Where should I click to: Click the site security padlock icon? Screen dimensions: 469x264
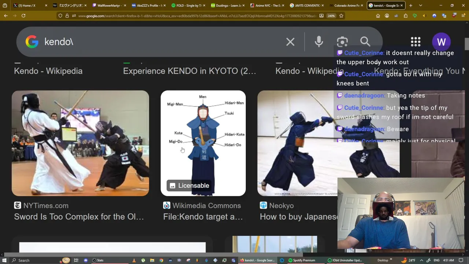(67, 16)
